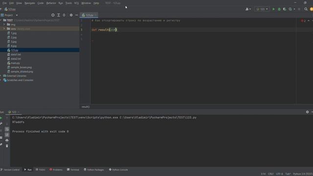Image resolution: width=313 pixels, height=176 pixels.
Task: Hide the Project tool window
Action: 77,15
